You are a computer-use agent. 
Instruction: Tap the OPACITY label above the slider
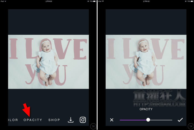pyautogui.click(x=146, y=109)
